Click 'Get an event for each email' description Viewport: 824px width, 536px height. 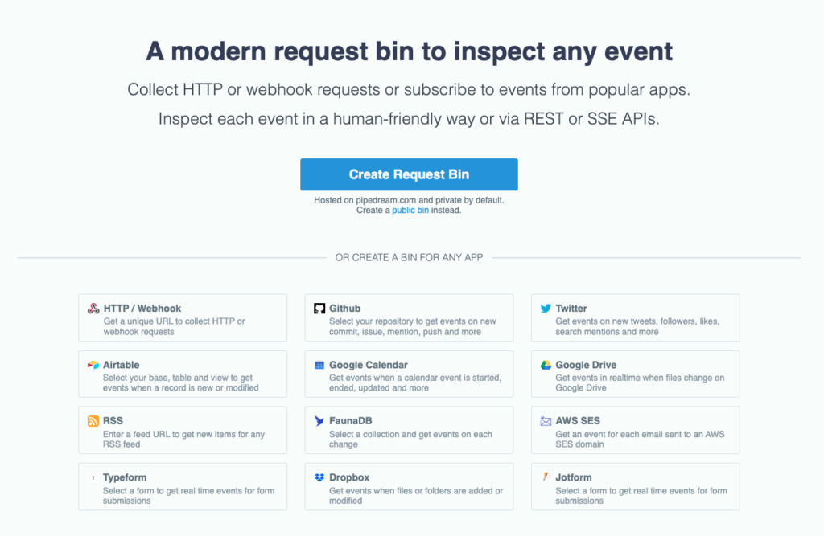click(640, 440)
